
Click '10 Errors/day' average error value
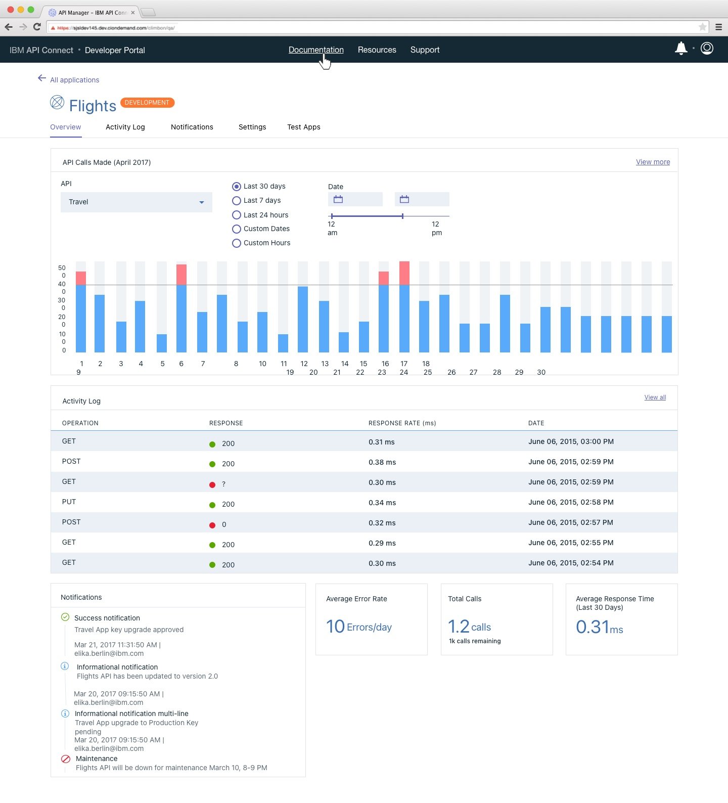coord(359,627)
